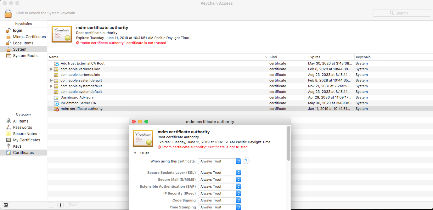Sort certificates by the Name column header
This screenshot has width=433, height=210.
pos(157,57)
